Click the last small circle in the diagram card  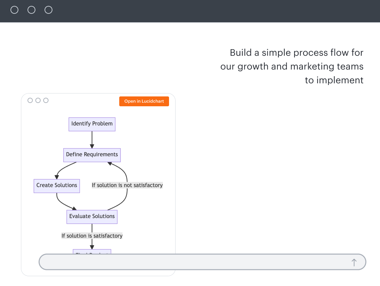[x=46, y=100]
